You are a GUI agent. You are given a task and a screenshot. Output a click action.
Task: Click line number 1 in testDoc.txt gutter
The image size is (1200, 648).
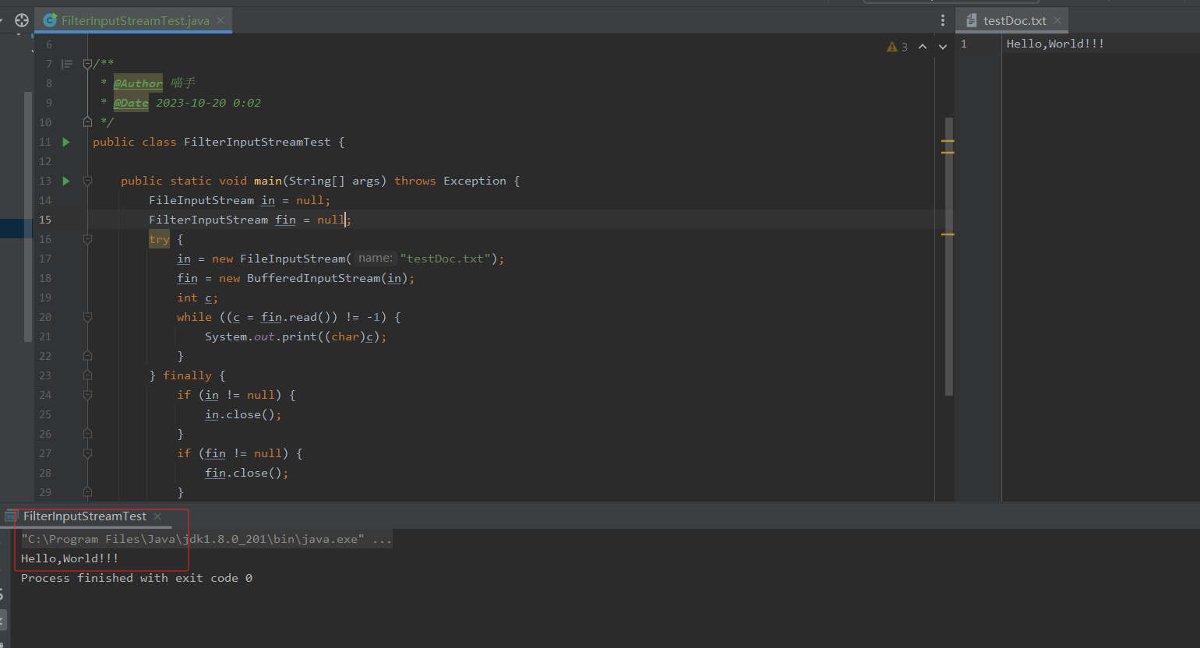point(964,44)
